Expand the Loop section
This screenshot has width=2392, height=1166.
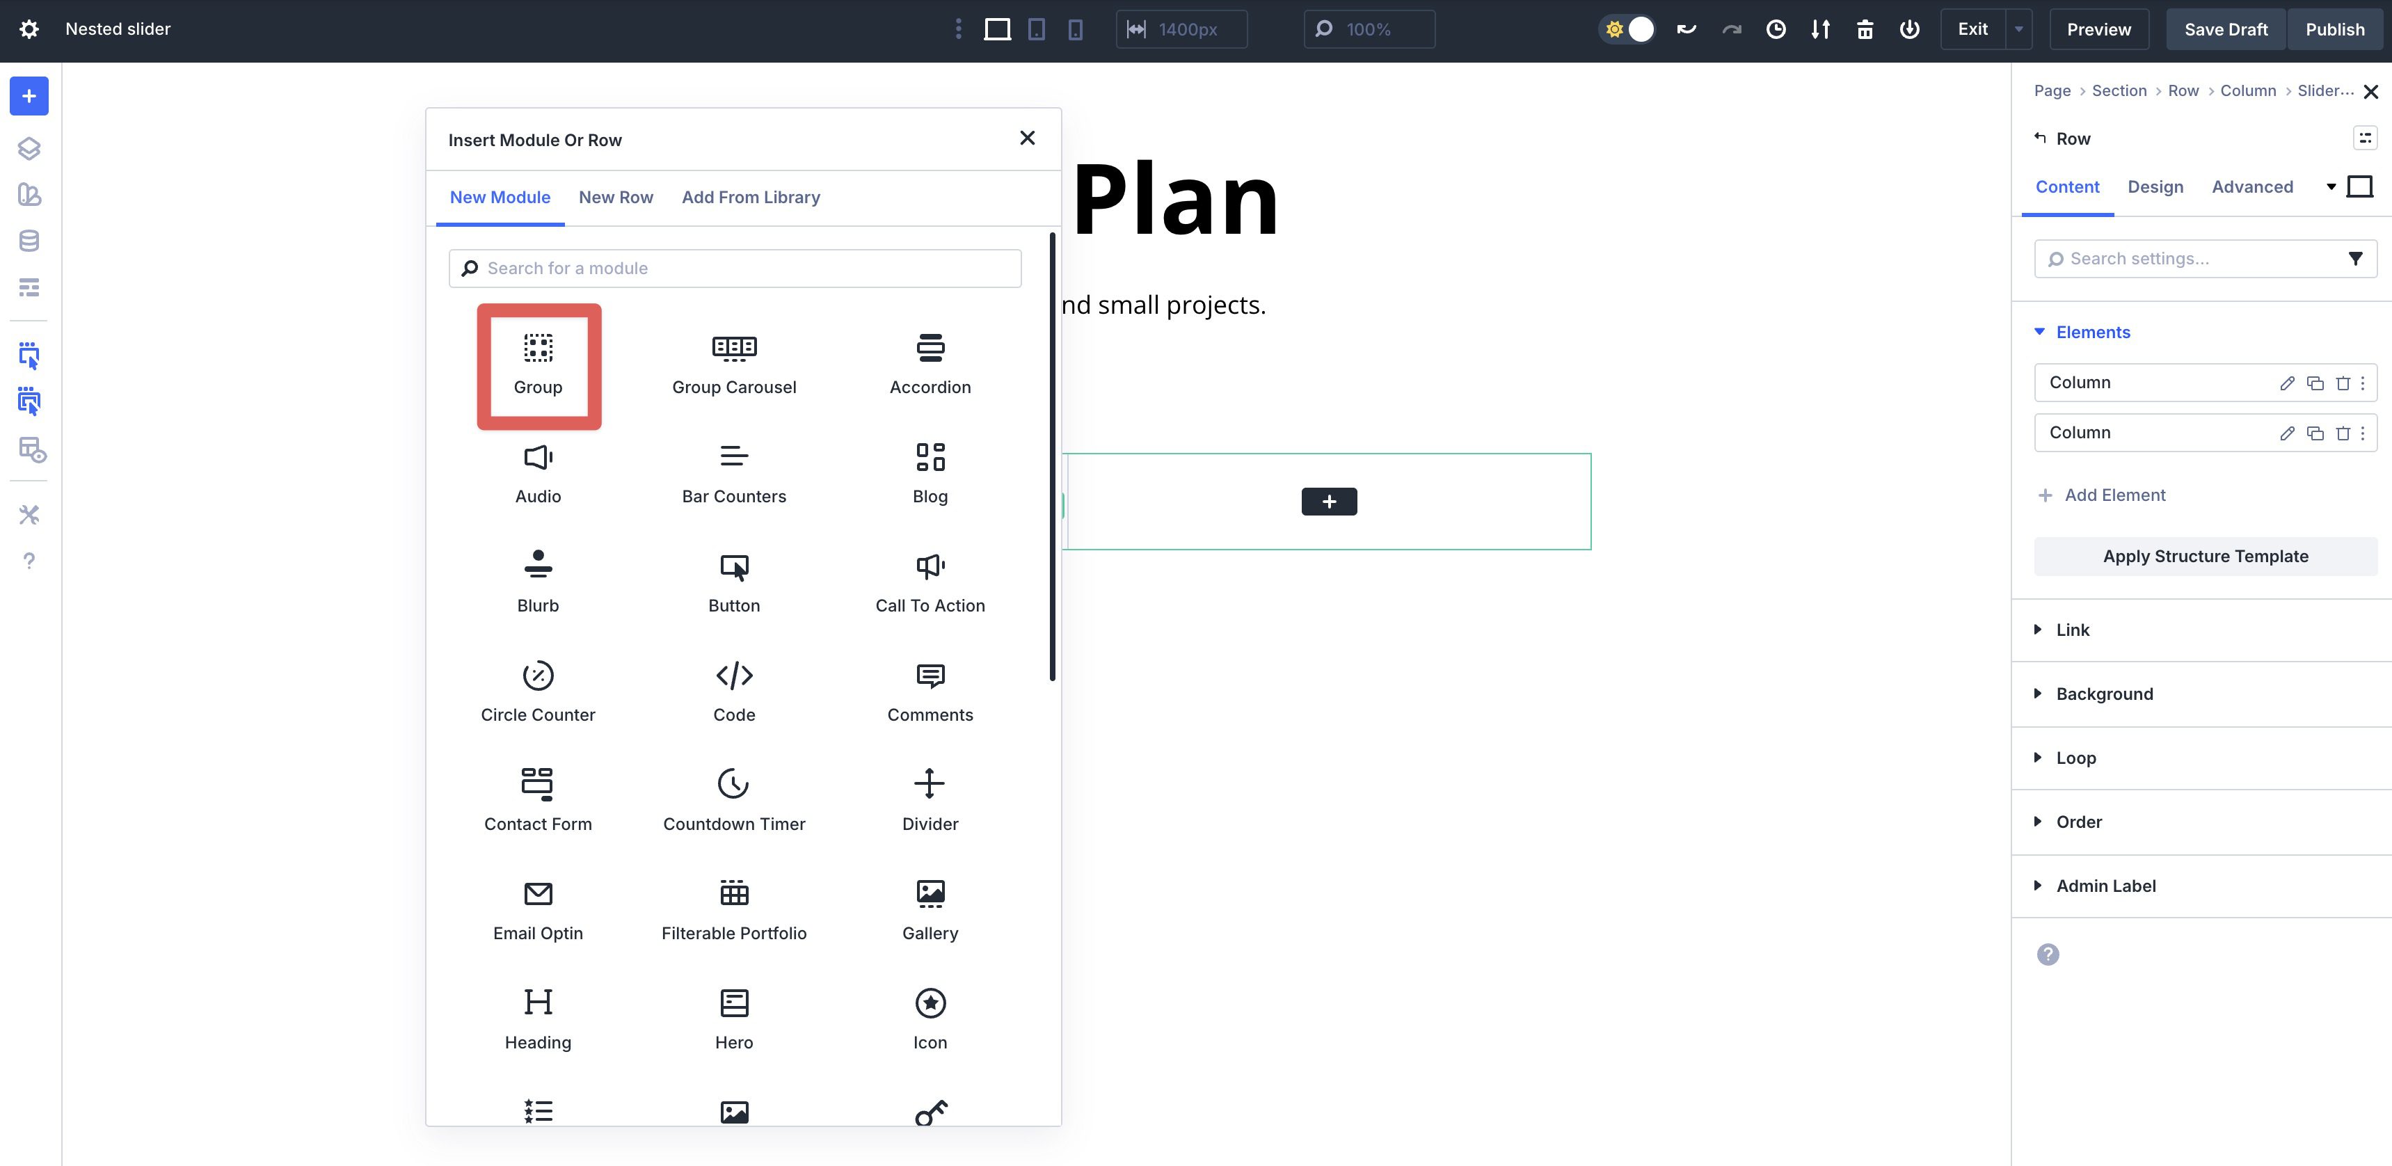[x=2076, y=758]
